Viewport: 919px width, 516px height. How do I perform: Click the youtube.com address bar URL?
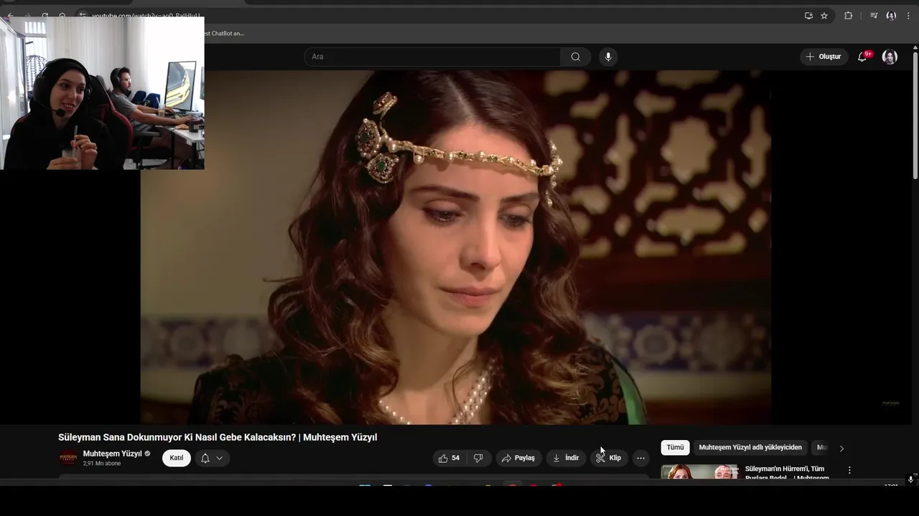click(146, 15)
